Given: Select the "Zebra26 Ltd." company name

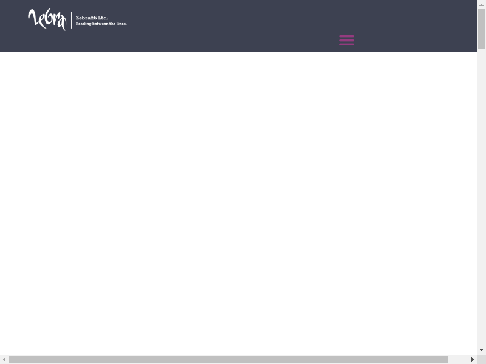Looking at the screenshot, I should (92, 18).
